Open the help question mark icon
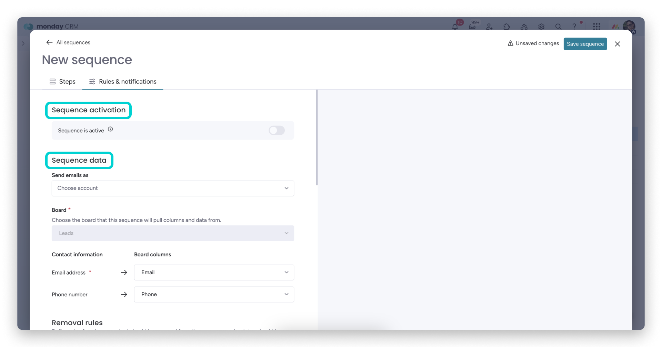This screenshot has height=347, width=662. click(575, 27)
